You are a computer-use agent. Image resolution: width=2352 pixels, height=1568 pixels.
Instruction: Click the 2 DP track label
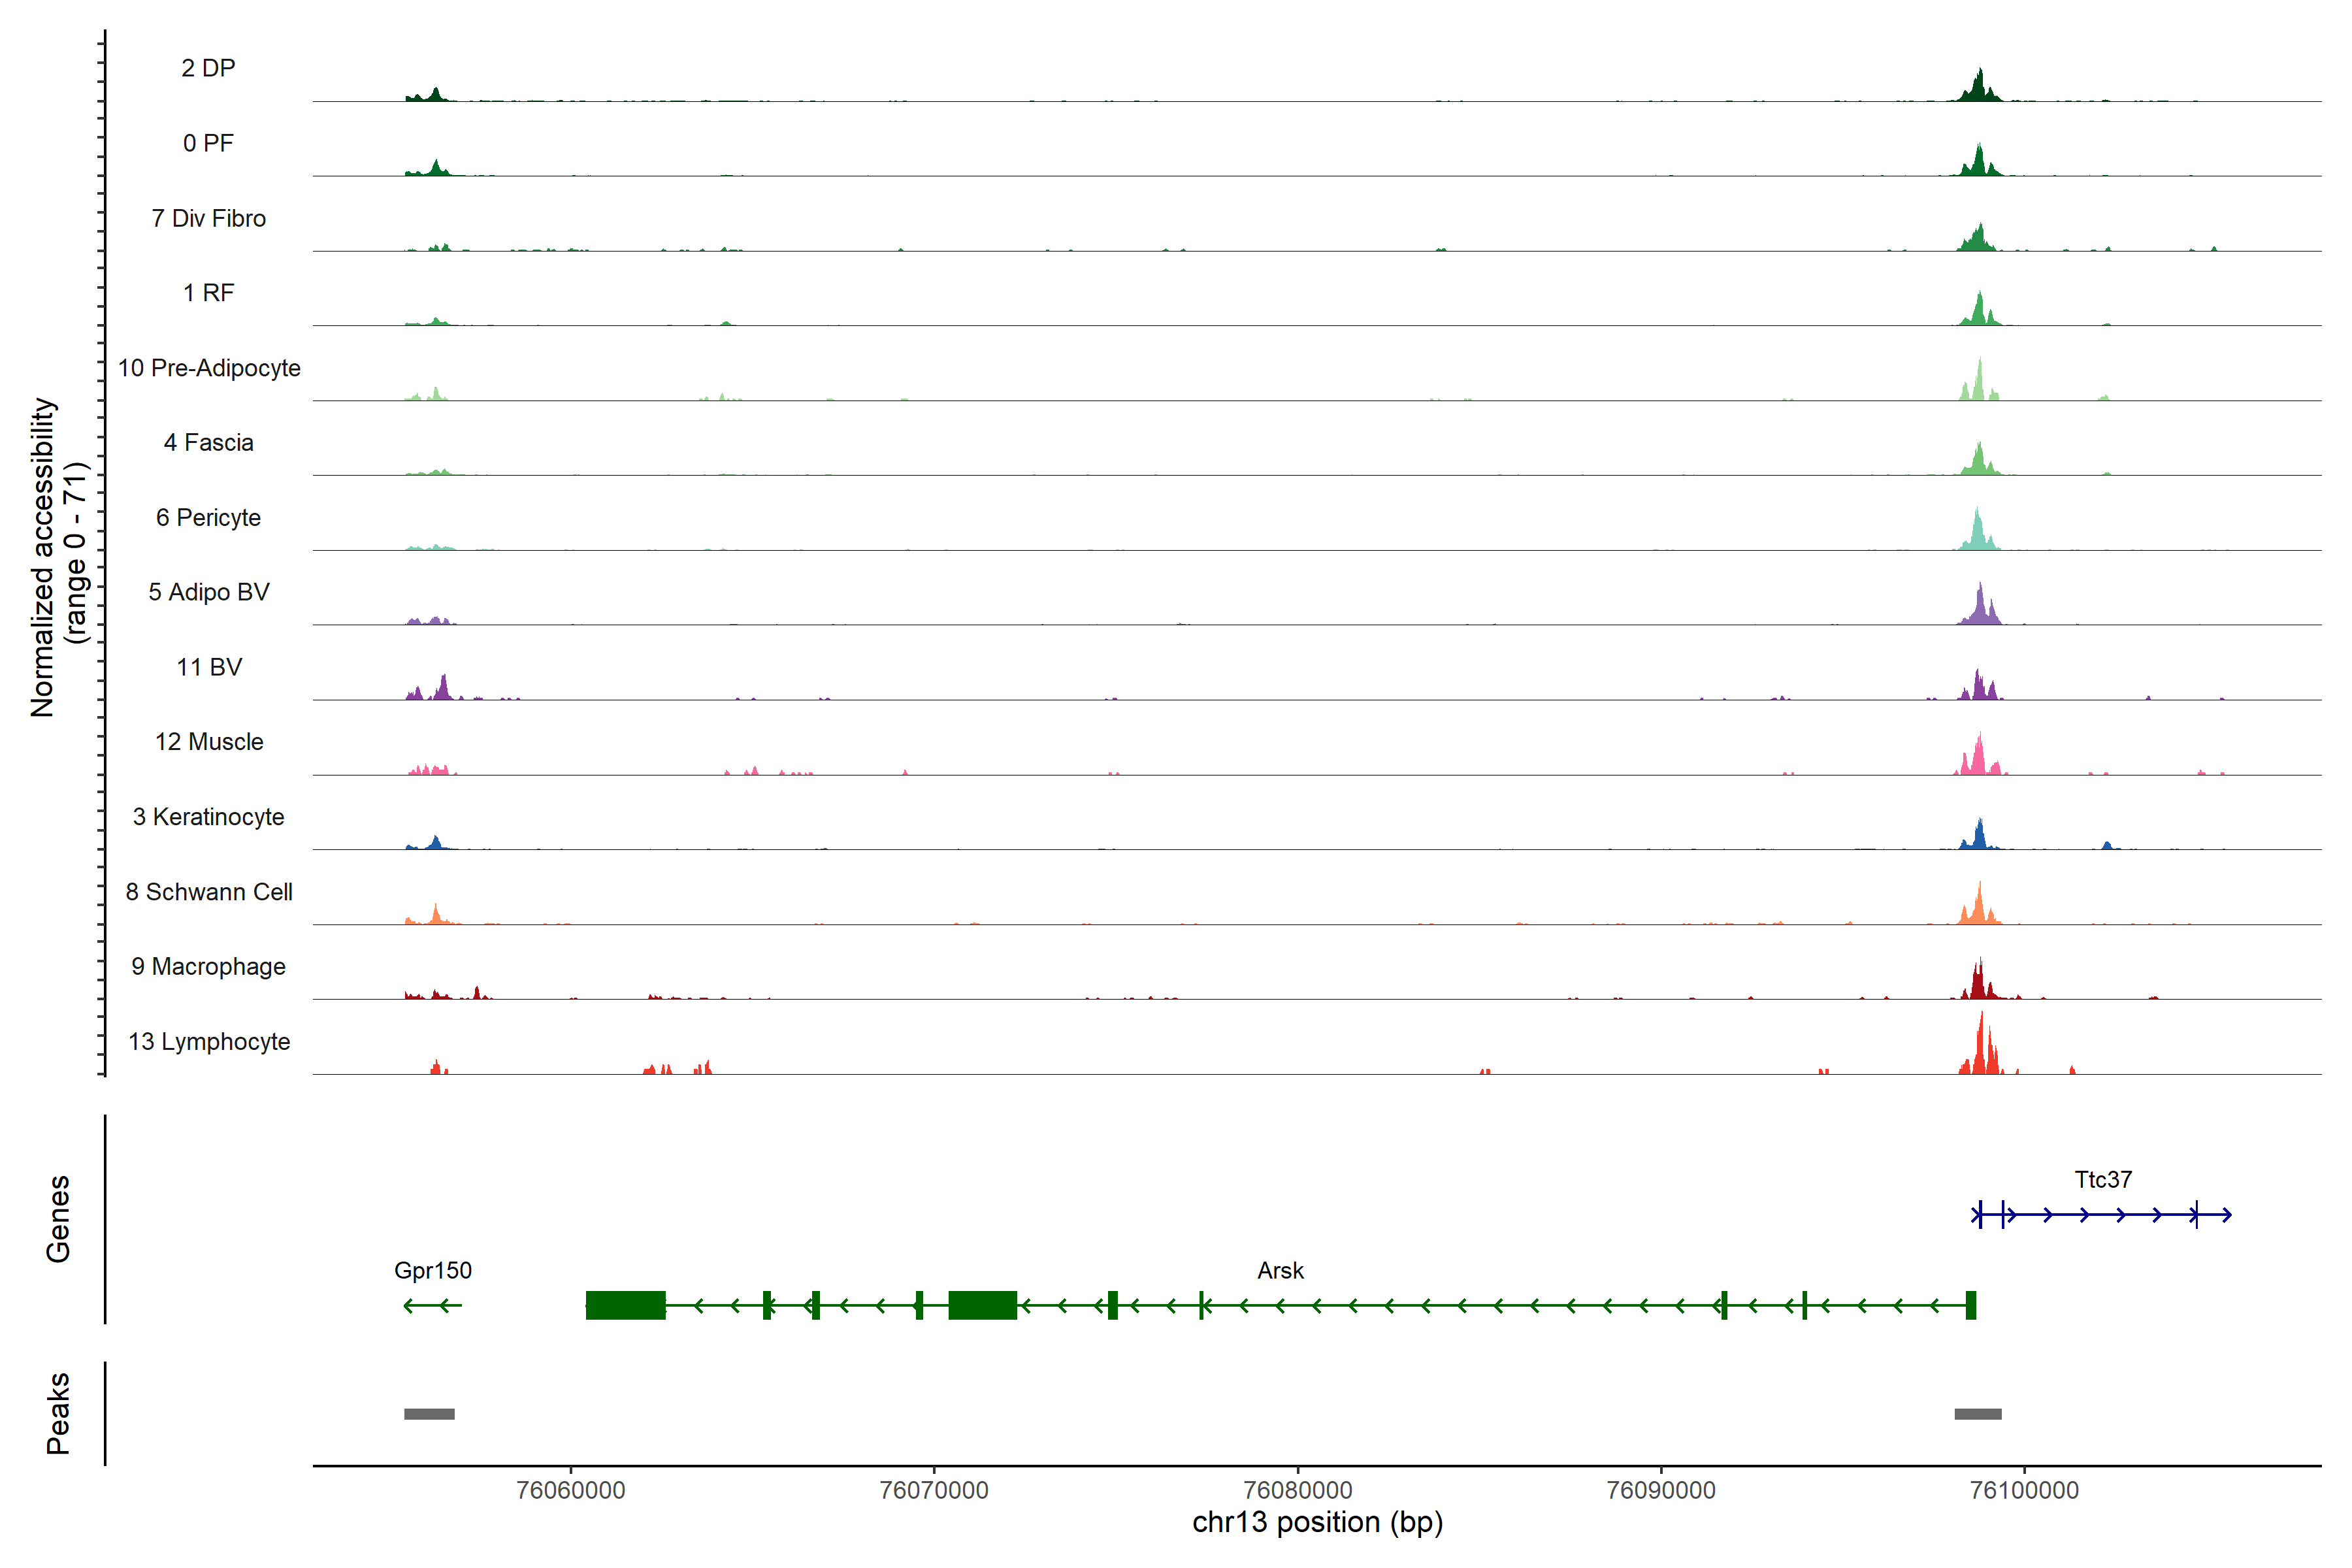coord(208,68)
